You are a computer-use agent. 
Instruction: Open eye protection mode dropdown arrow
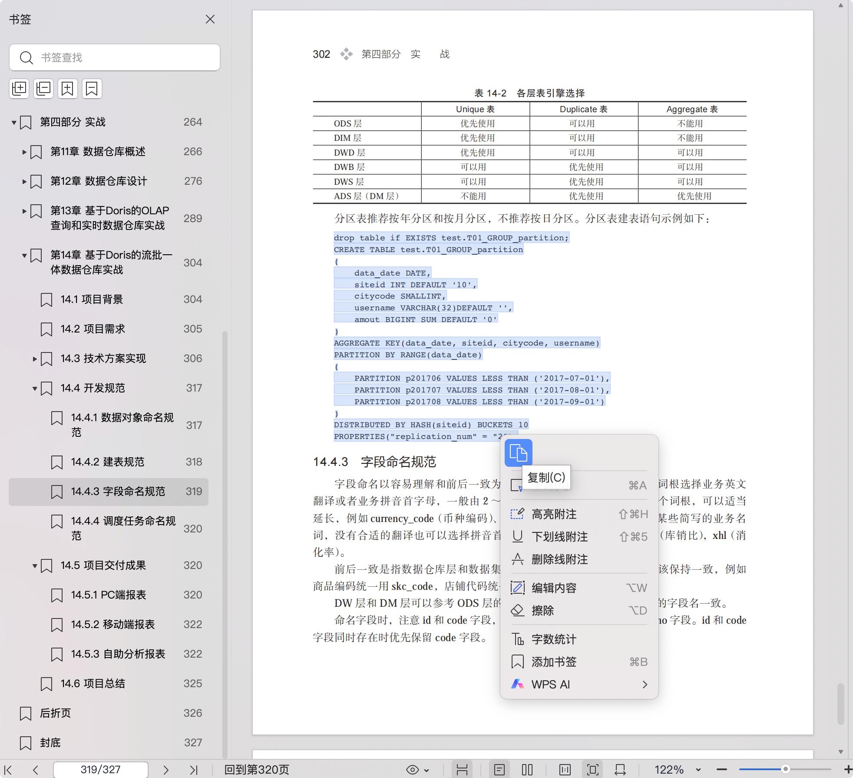[426, 770]
